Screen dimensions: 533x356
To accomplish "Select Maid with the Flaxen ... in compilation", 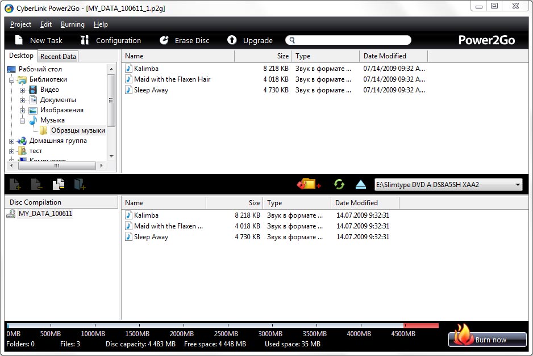I will [168, 226].
